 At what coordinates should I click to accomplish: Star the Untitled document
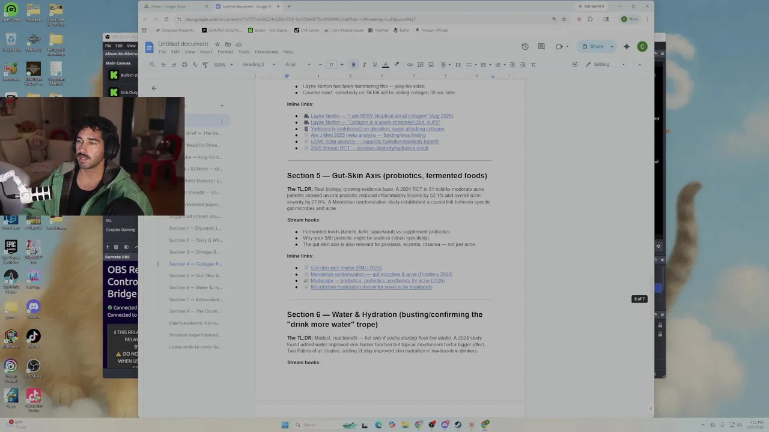tap(217, 44)
